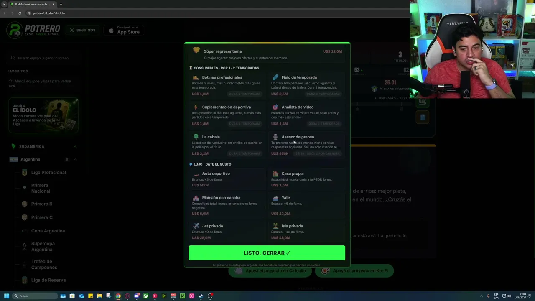The height and width of the screenshot is (301, 535).
Task: Open Discord from the taskbar
Action: point(136,296)
